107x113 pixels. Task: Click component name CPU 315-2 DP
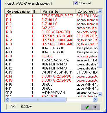87,36
